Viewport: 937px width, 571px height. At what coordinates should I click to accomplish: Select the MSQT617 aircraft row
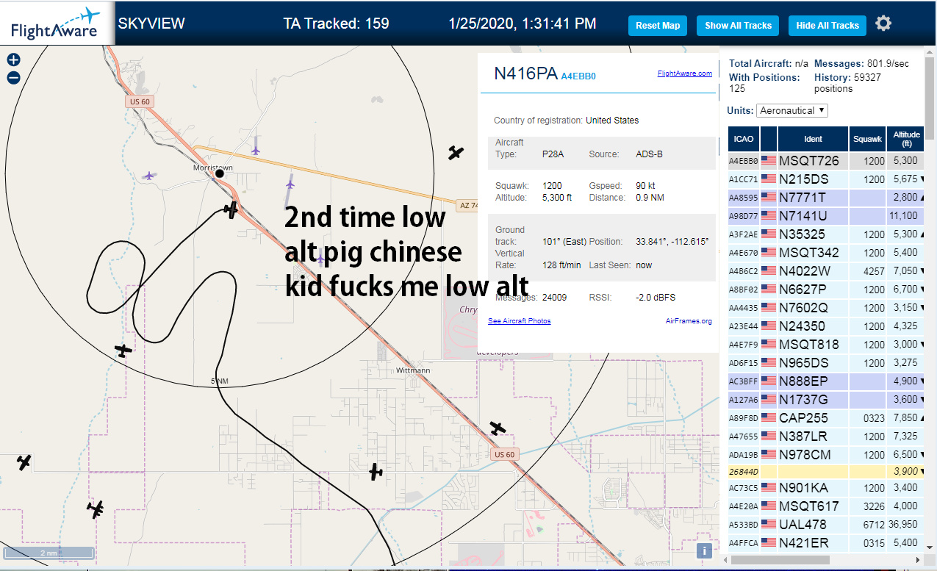(826, 506)
